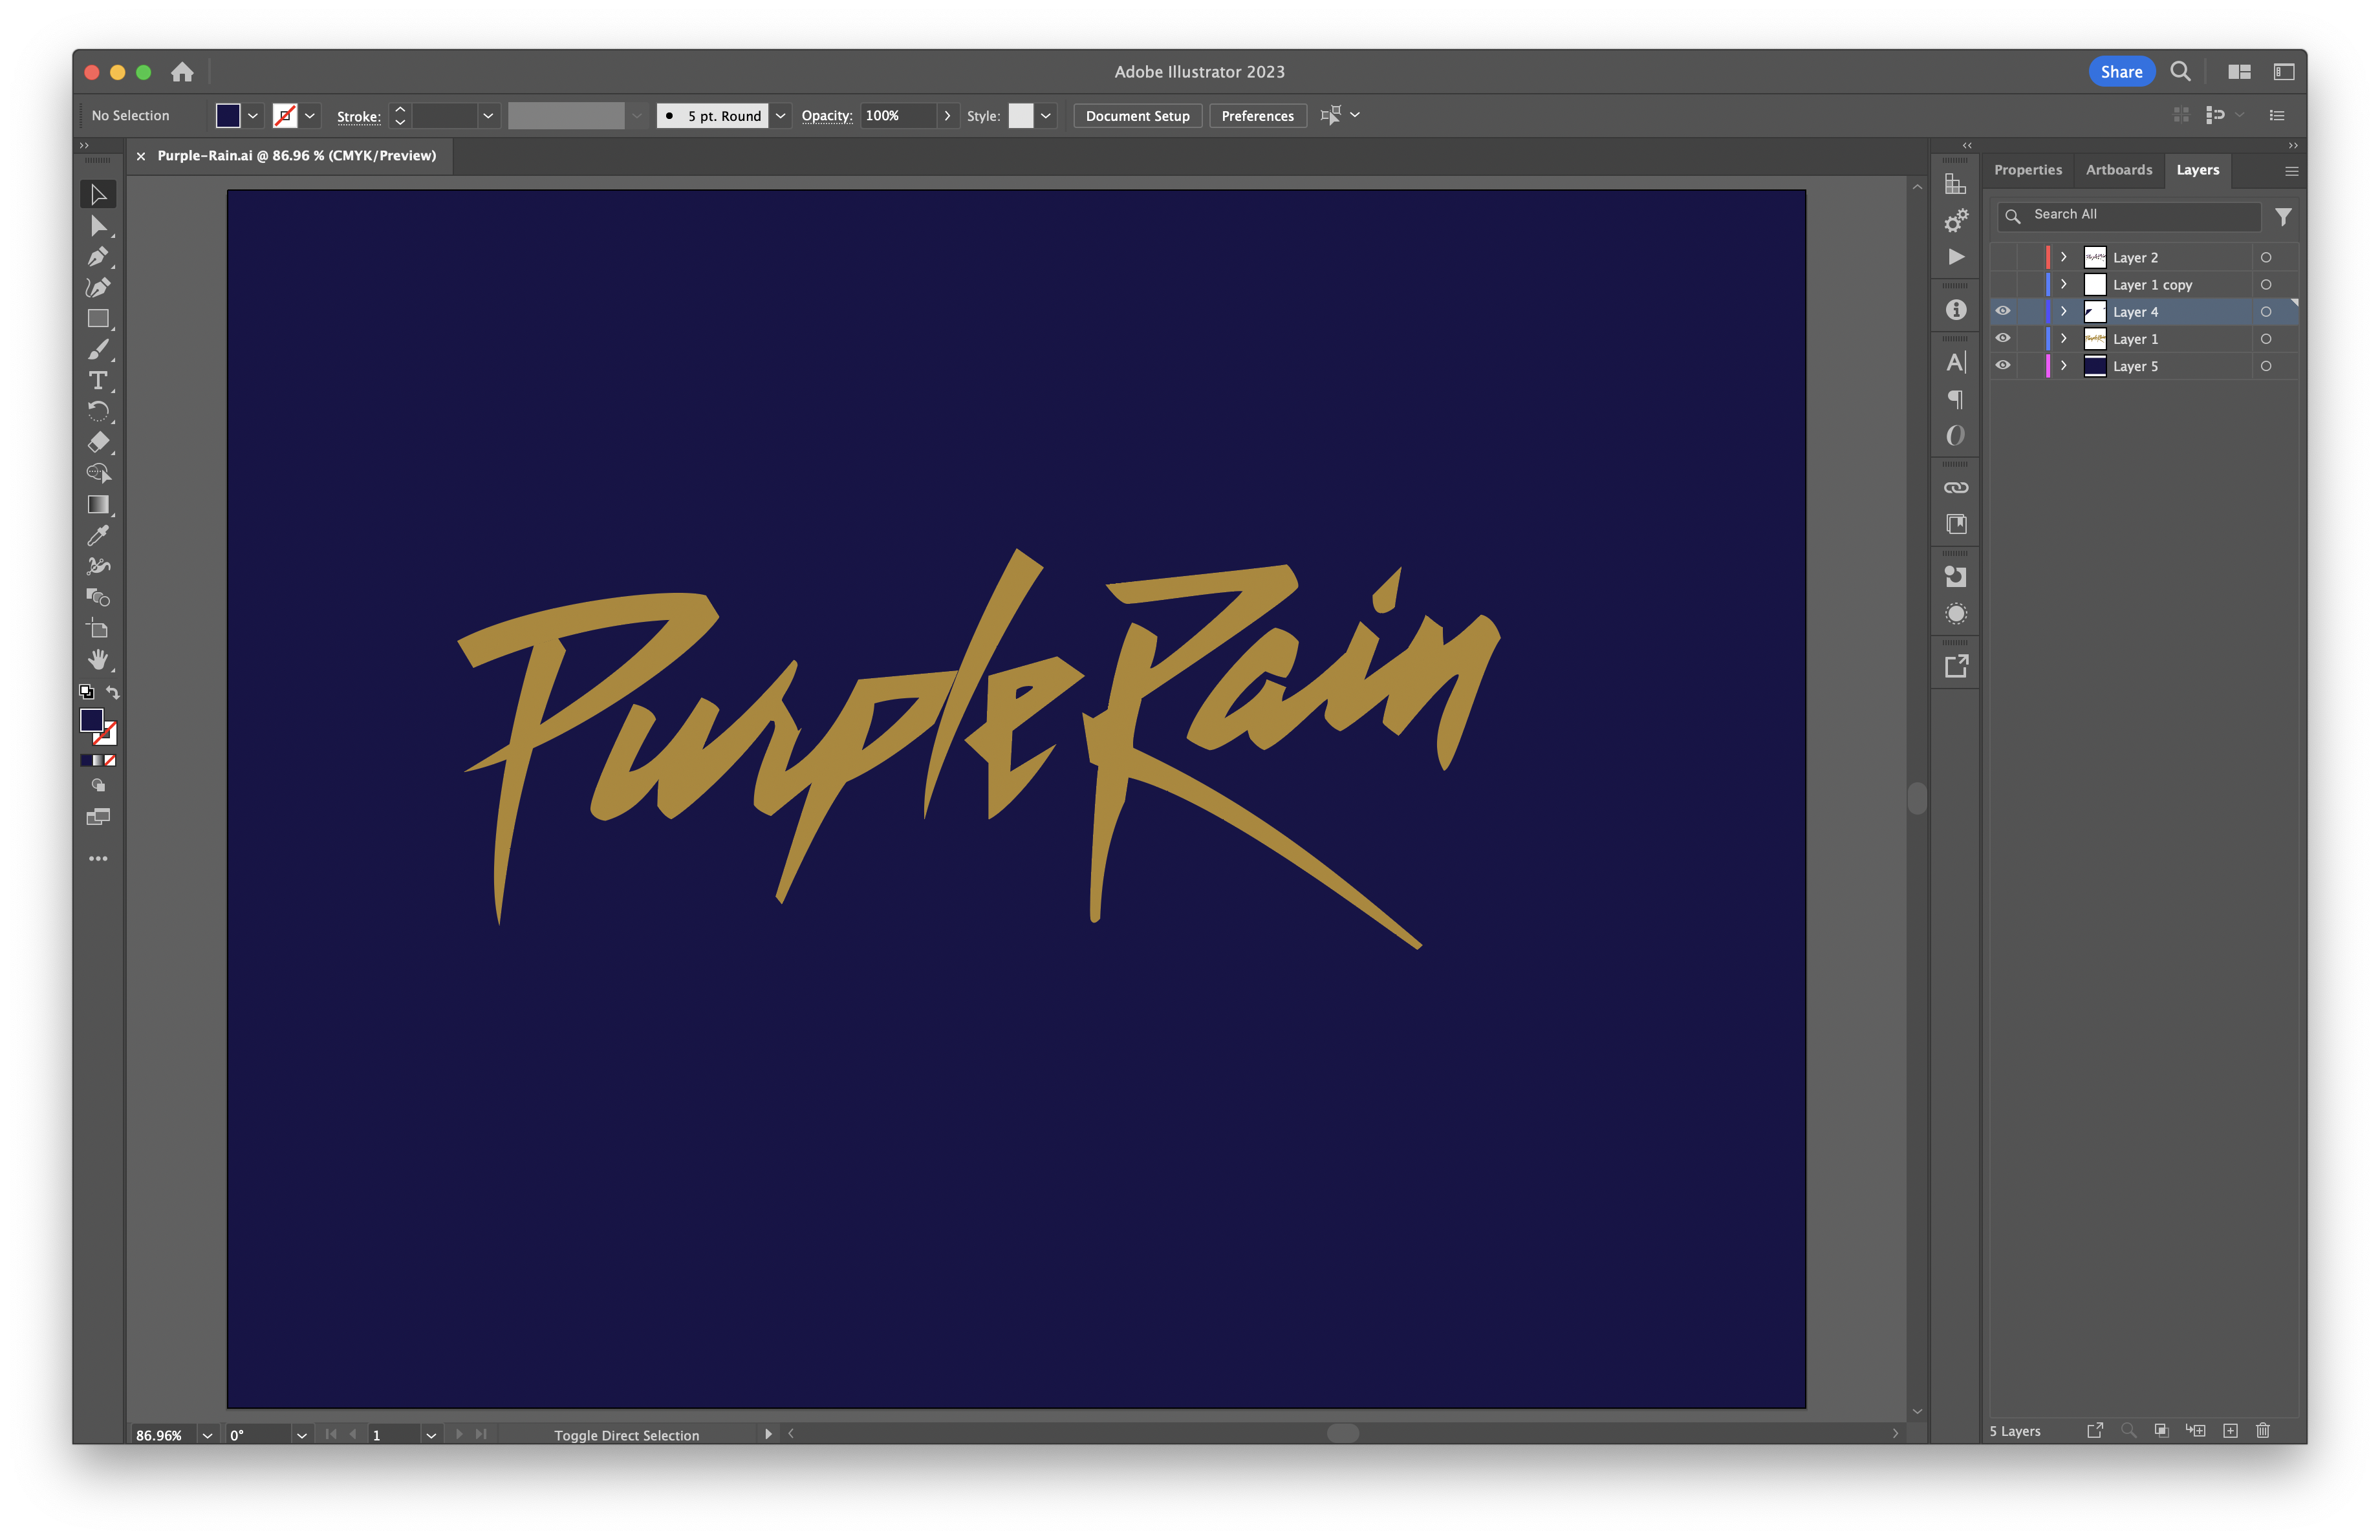The height and width of the screenshot is (1540, 2380).
Task: Choose the Pen tool
Action: pyautogui.click(x=98, y=257)
